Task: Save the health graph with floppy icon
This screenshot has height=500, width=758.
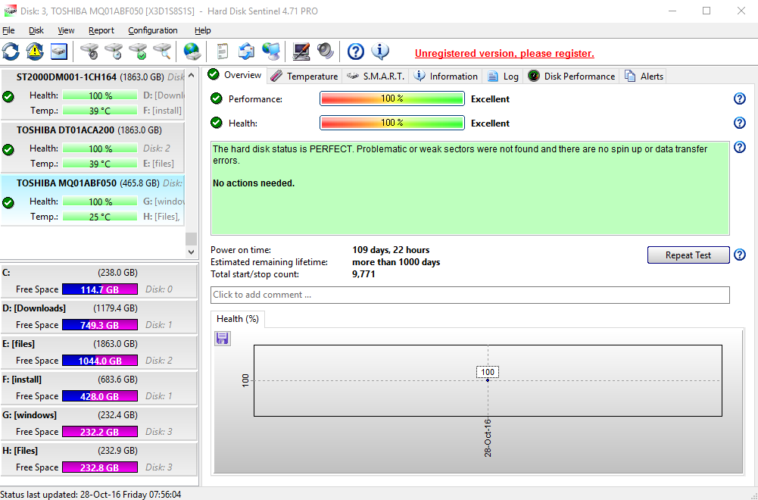Action: click(223, 338)
